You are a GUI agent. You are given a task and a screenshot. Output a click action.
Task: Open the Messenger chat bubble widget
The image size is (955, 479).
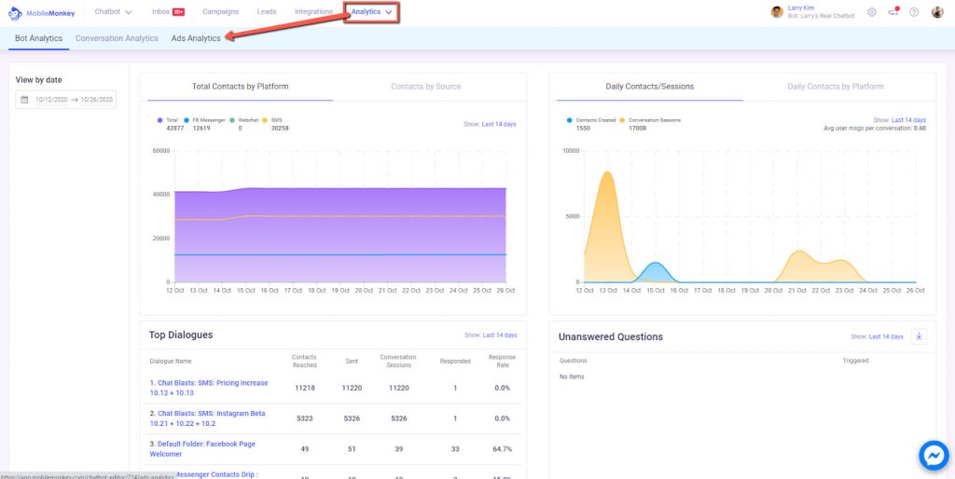933,456
